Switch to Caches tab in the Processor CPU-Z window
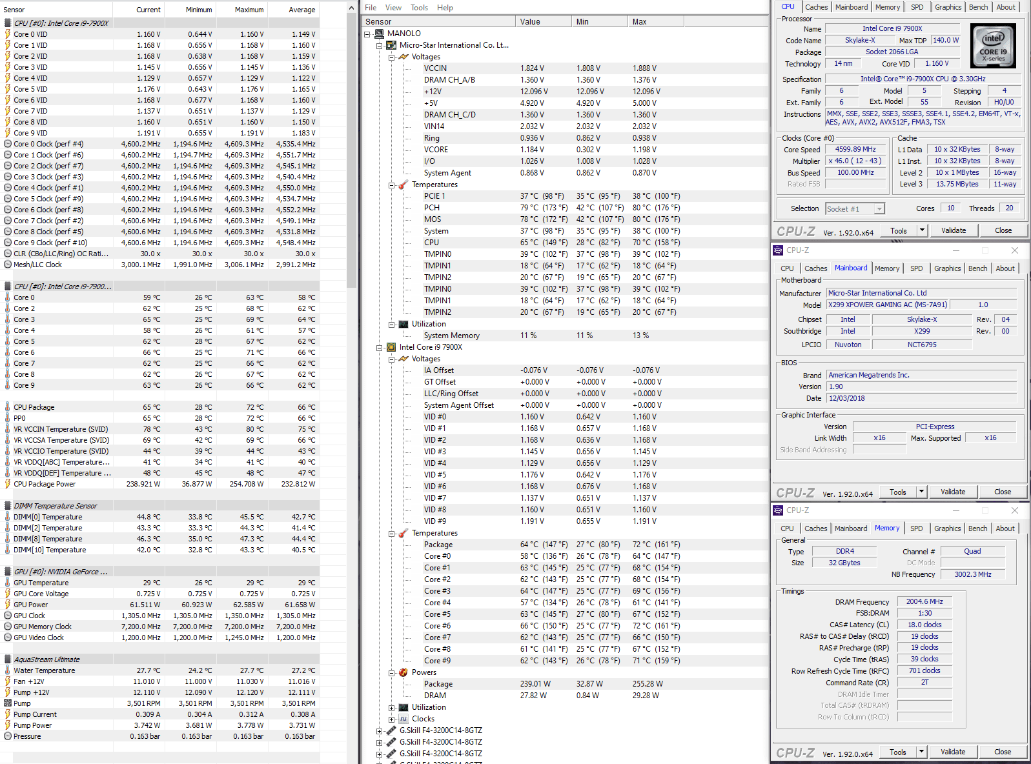Image resolution: width=1031 pixels, height=764 pixels. pos(816,7)
